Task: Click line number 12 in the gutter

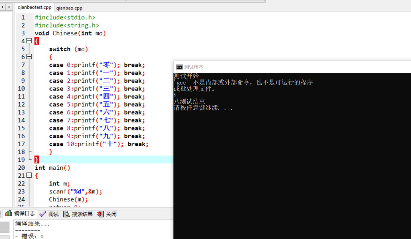Action: coord(21,104)
